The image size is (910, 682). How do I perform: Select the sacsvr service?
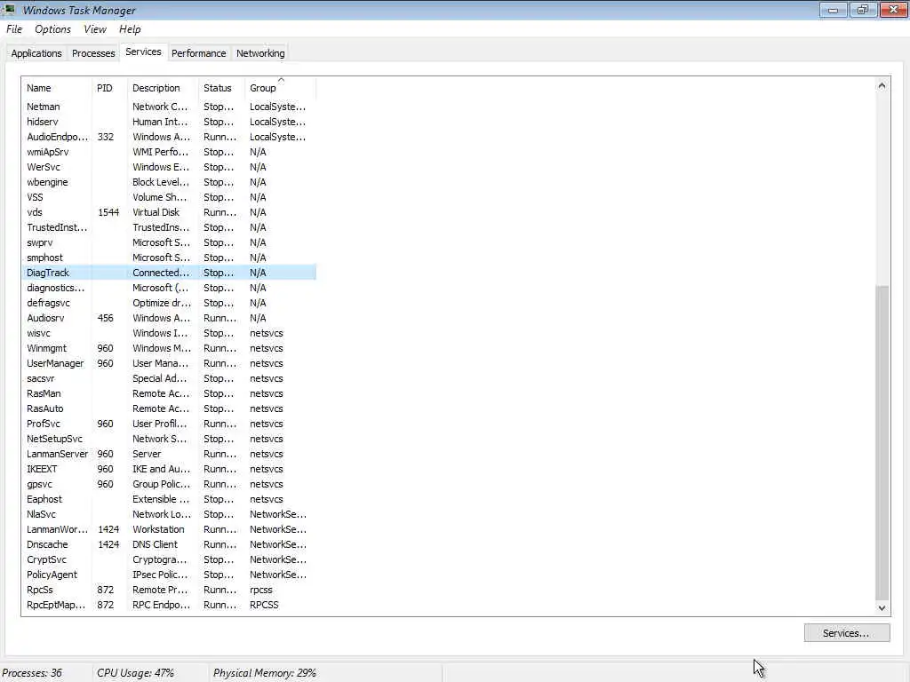(170, 378)
